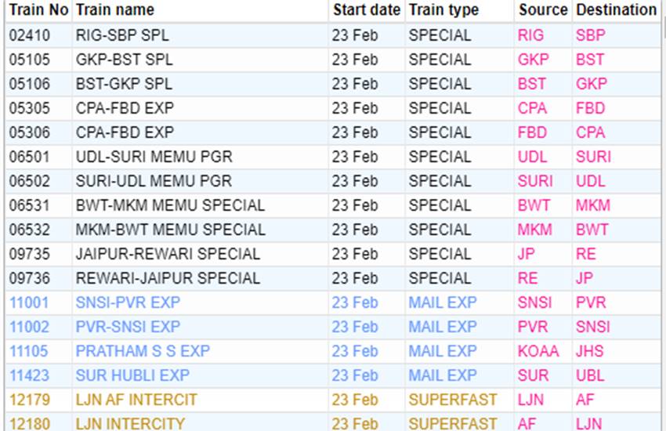666x431 pixels.
Task: Click source station GKP link
Action: click(533, 60)
